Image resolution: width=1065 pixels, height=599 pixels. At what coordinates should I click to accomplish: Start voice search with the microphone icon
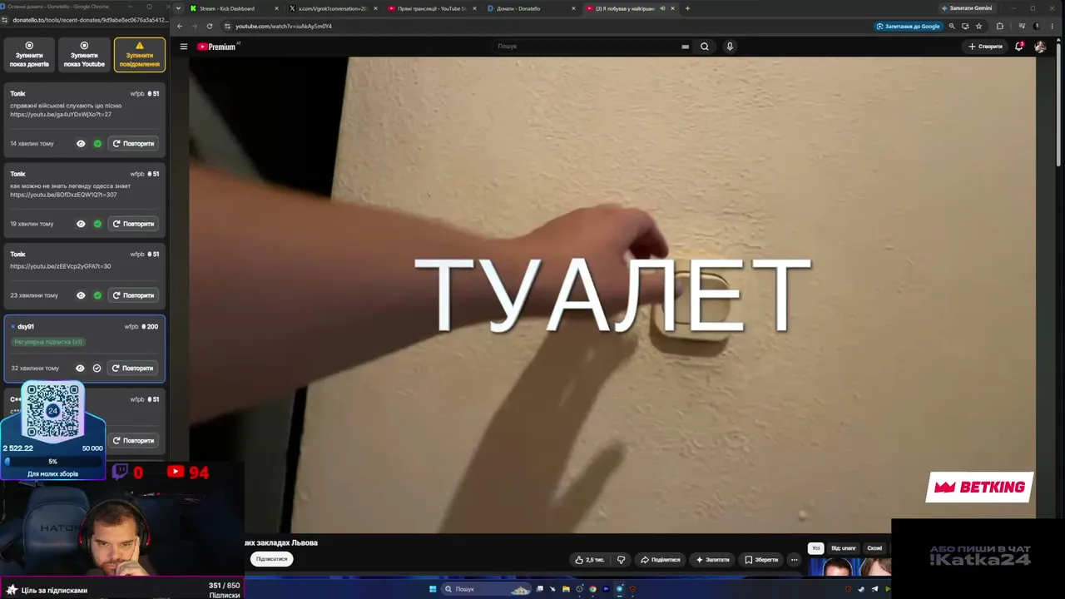tap(730, 47)
